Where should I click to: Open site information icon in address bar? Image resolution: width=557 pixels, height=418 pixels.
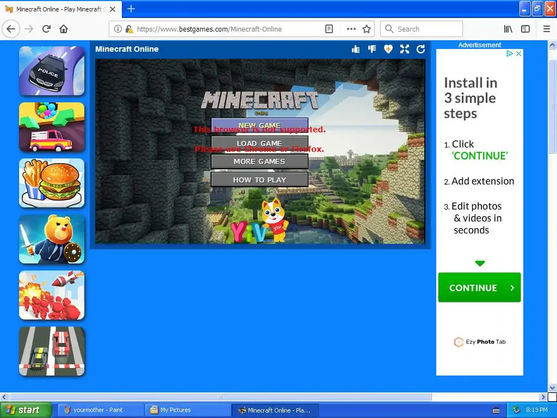point(118,29)
